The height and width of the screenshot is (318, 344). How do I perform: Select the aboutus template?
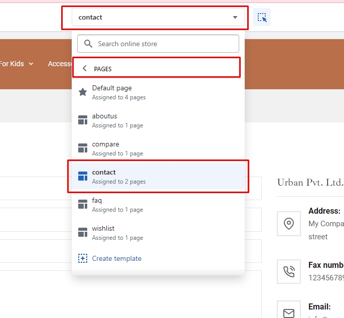(158, 120)
